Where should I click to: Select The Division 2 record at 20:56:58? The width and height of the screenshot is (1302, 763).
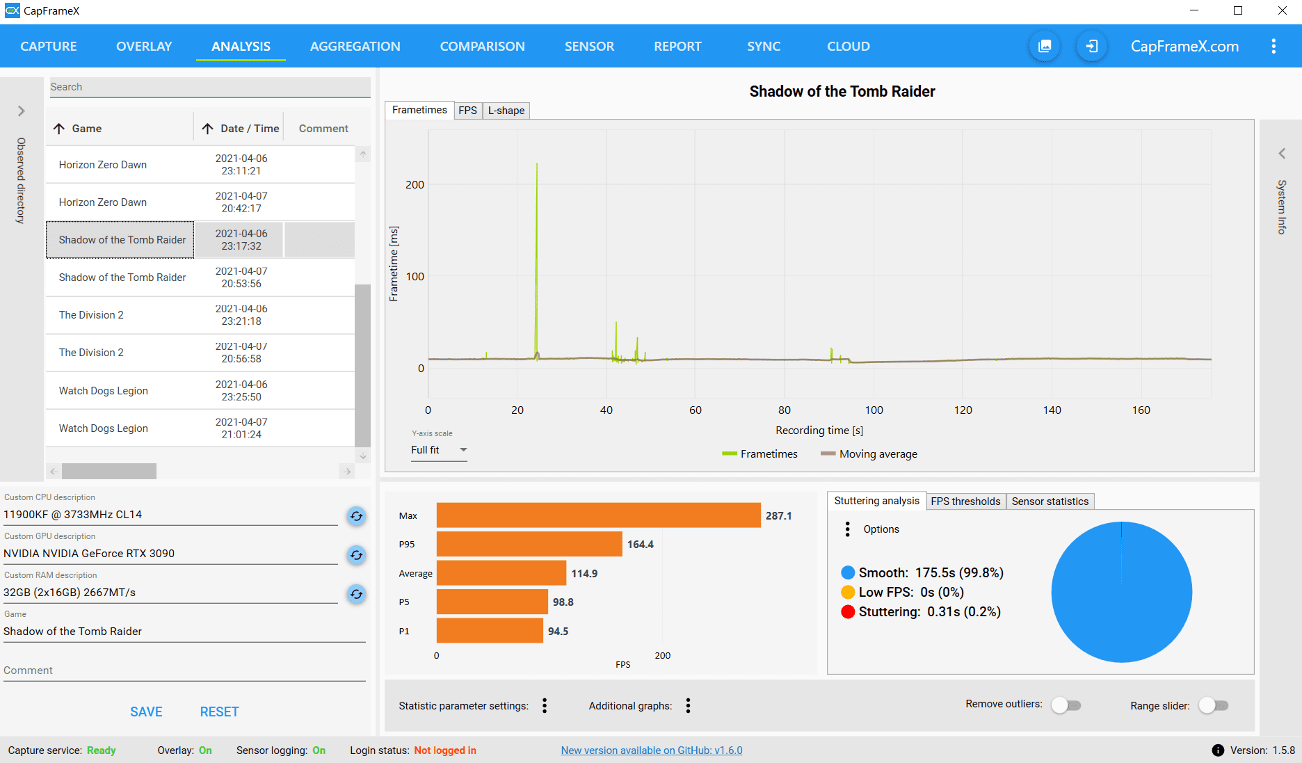pyautogui.click(x=200, y=353)
